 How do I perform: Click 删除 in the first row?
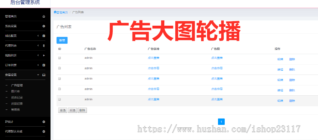[292, 59]
